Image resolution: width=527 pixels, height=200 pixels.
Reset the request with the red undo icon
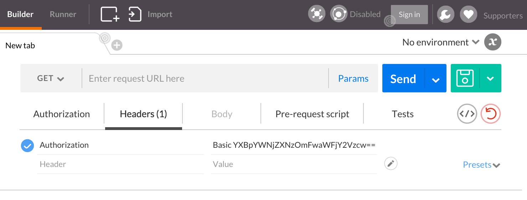point(491,114)
